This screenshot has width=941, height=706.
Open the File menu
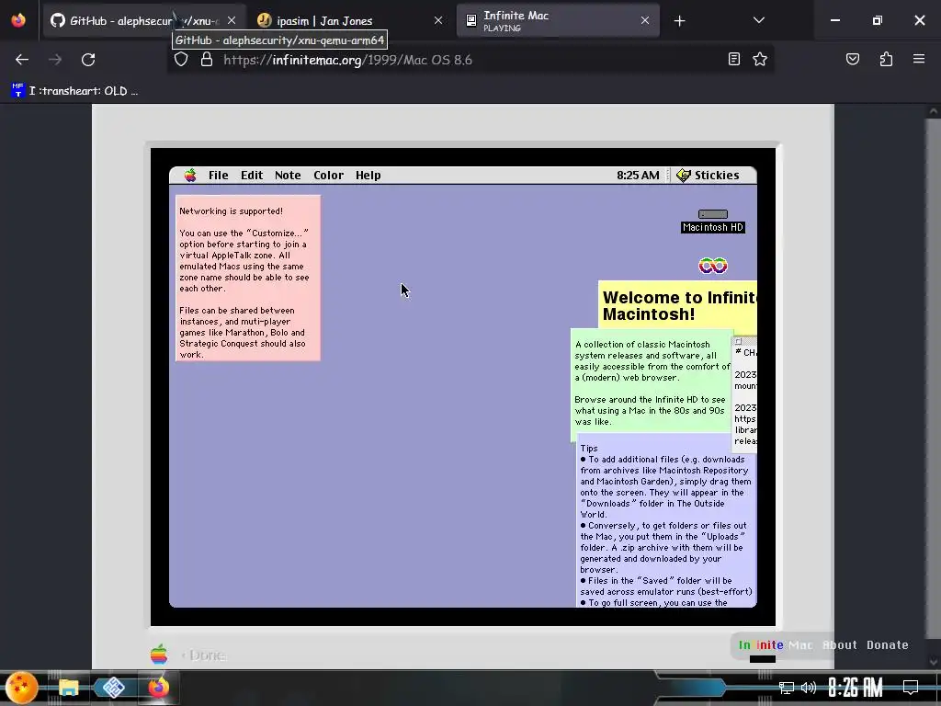[x=219, y=176]
